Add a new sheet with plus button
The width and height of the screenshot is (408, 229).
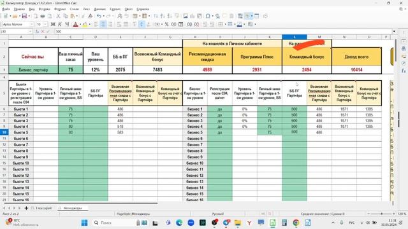26,208
